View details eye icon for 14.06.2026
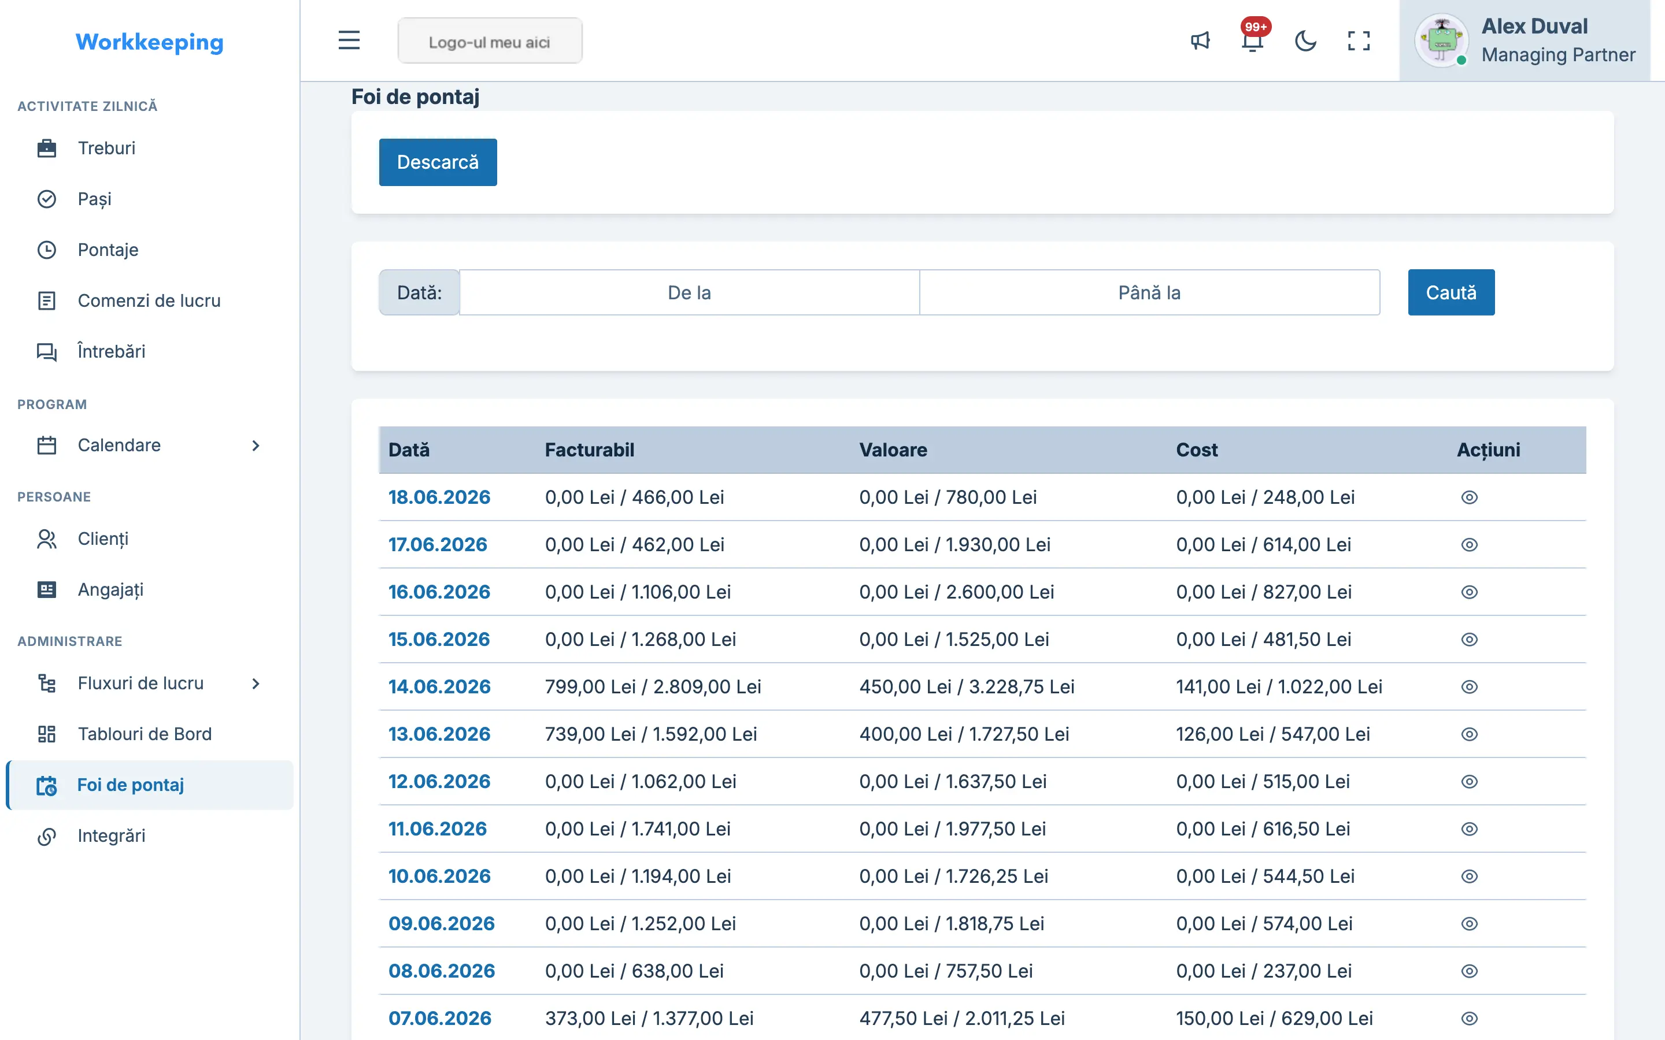The height and width of the screenshot is (1040, 1665). pos(1469,686)
